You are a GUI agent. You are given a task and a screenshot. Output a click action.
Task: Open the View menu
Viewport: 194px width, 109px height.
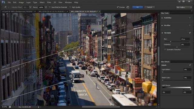tap(60, 2)
